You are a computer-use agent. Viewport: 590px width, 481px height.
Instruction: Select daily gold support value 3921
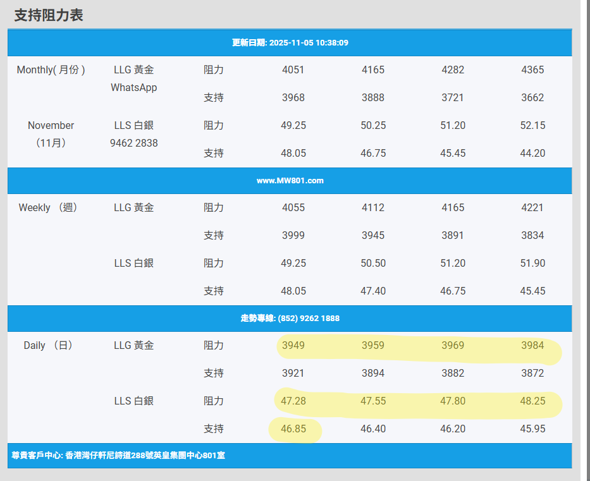coord(293,374)
